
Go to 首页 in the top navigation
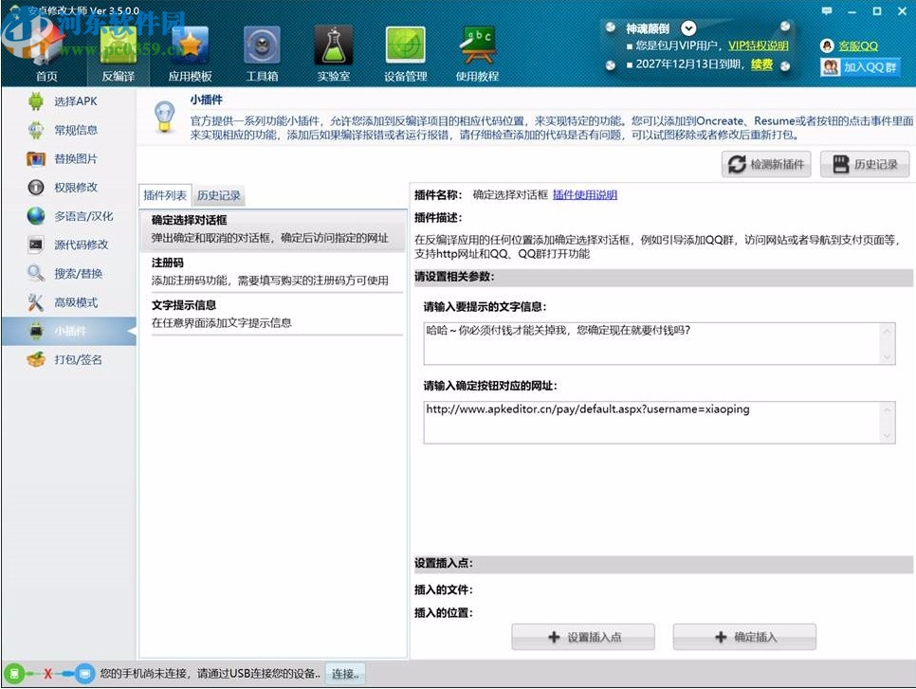click(46, 52)
